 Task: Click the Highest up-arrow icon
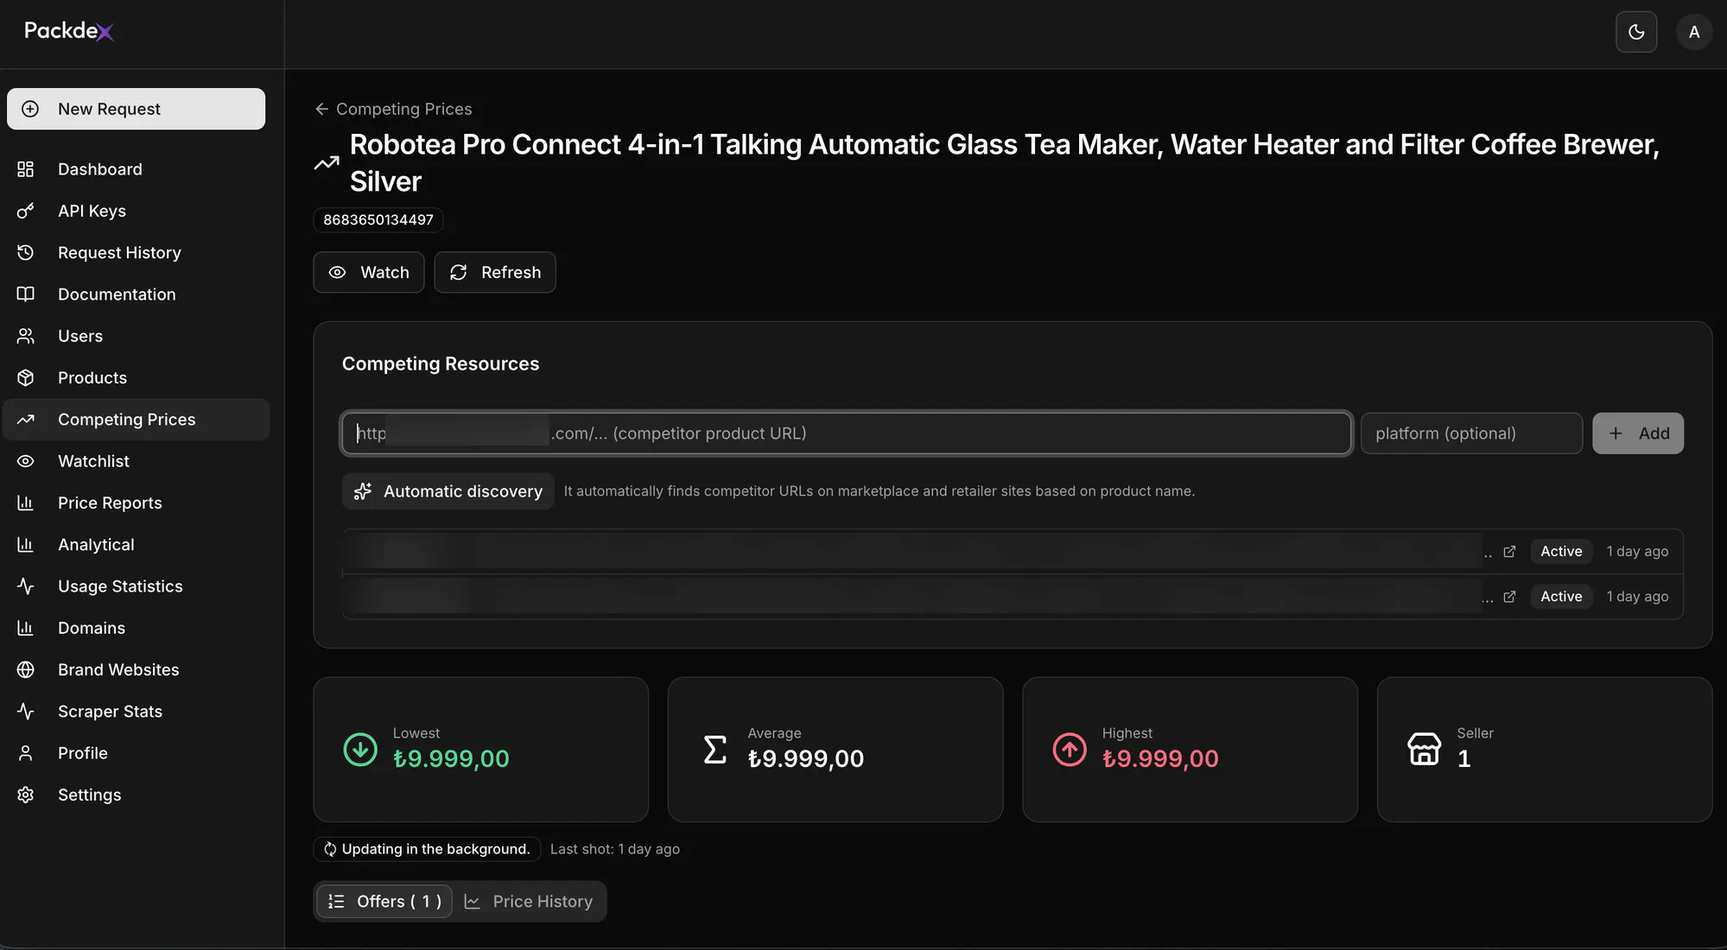point(1070,750)
